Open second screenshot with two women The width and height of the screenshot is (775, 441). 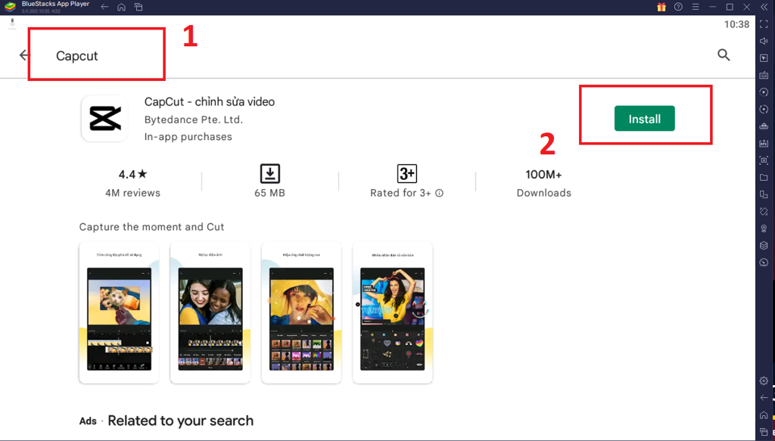[x=210, y=312]
